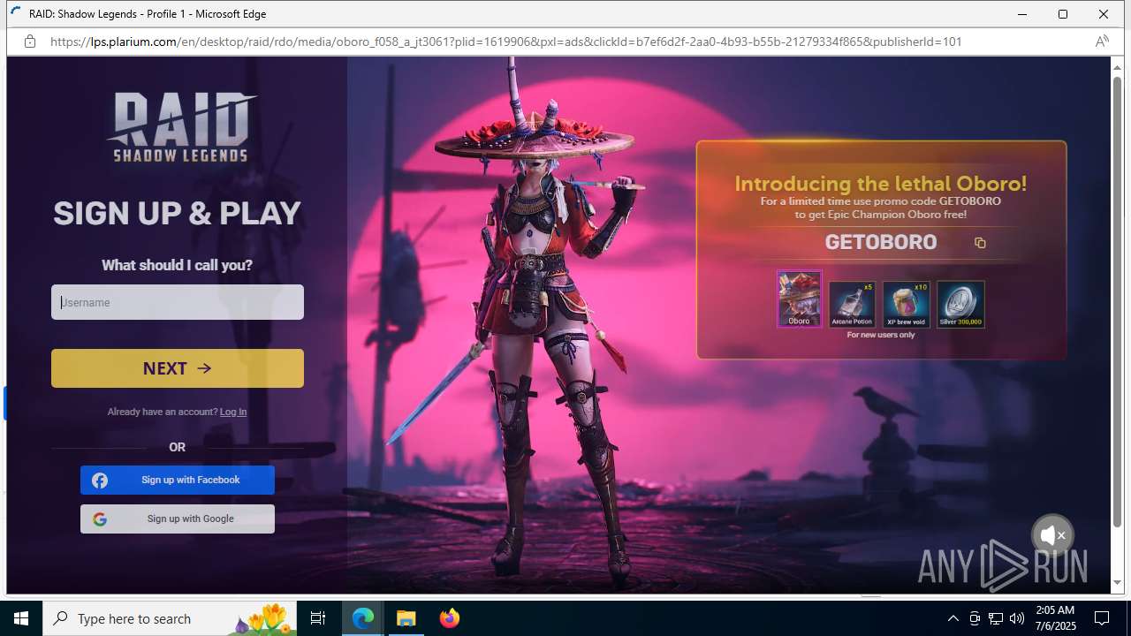Open Microsoft Edge from the taskbar

point(363,618)
